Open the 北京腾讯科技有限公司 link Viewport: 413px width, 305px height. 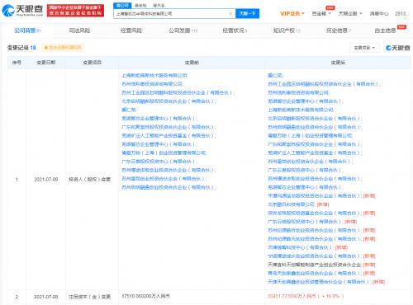click(x=291, y=204)
